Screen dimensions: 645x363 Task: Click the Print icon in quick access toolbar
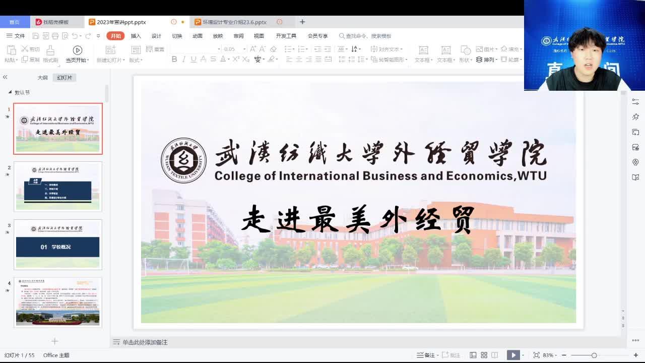(55, 36)
